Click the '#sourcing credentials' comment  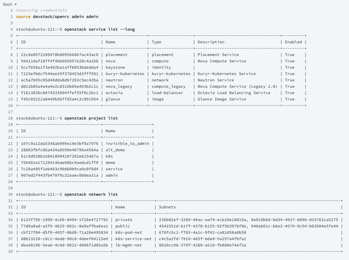coord(42,10)
